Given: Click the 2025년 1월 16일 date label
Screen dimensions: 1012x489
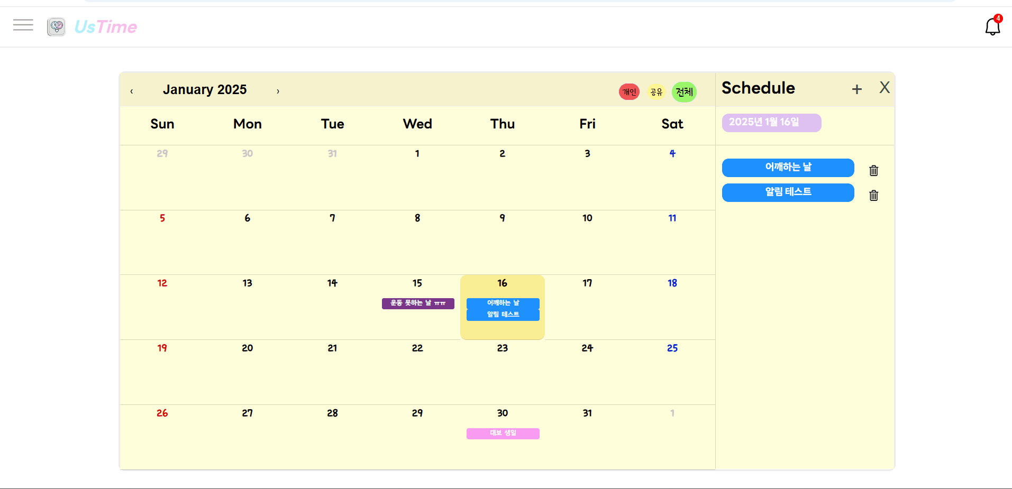Looking at the screenshot, I should (x=771, y=123).
